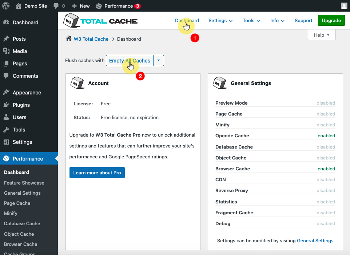
Task: Click Learn more about Pro button
Action: tap(97, 173)
